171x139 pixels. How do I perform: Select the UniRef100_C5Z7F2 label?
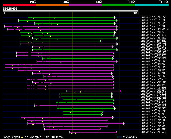(153, 91)
